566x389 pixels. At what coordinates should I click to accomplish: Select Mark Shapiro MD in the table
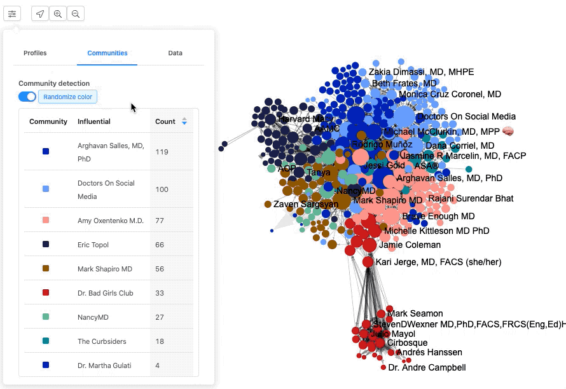point(105,269)
